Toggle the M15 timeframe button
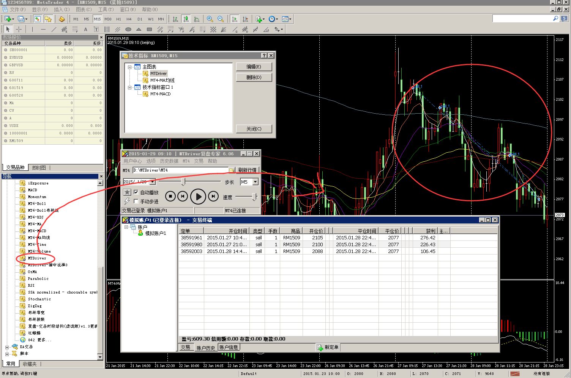Screen dimensions: 571x378 (97, 19)
